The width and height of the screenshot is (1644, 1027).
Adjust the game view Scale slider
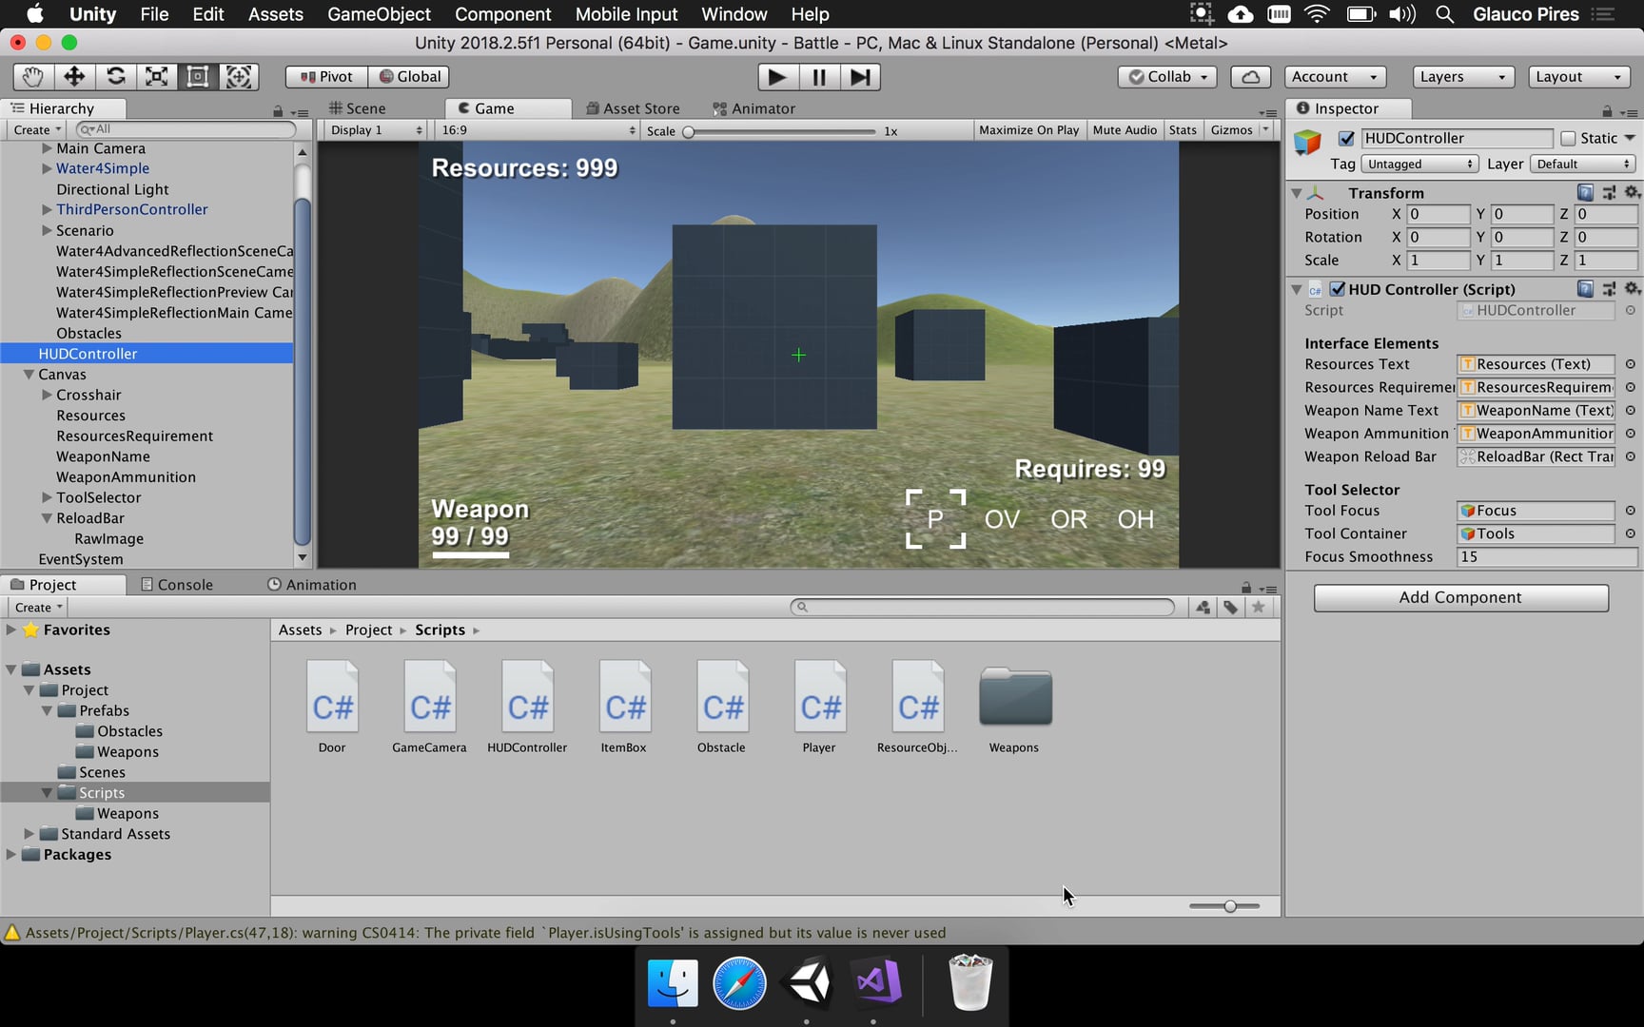point(689,132)
